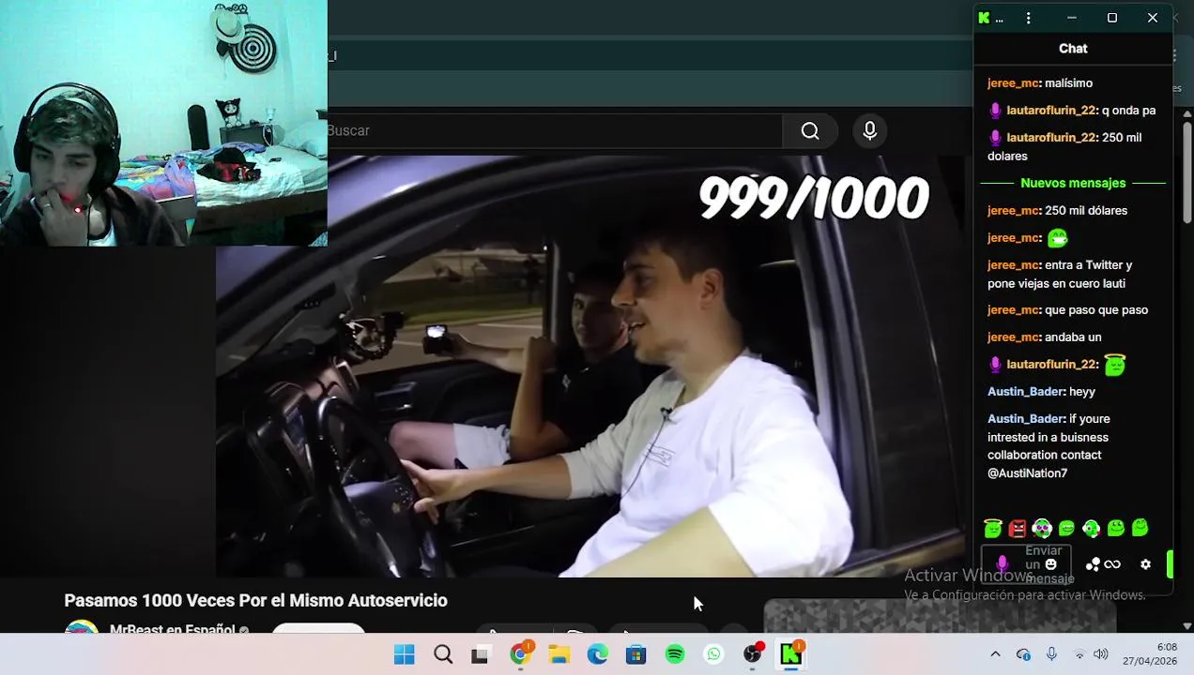
Task: Open WhatsApp from taskbar
Action: pyautogui.click(x=713, y=654)
